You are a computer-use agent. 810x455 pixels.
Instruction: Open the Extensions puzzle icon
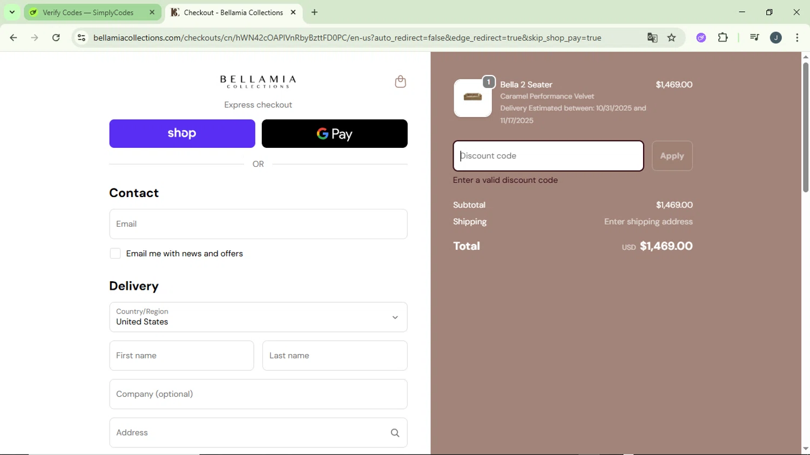(723, 38)
